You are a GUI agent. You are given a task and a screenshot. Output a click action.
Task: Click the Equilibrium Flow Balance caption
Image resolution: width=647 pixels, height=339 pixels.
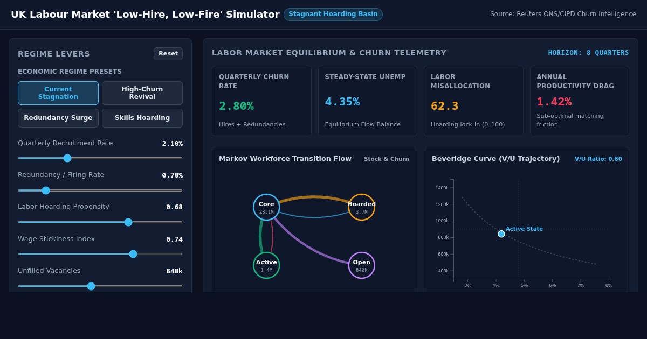pyautogui.click(x=363, y=125)
